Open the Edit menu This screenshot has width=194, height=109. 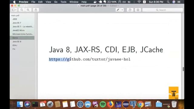40,2
